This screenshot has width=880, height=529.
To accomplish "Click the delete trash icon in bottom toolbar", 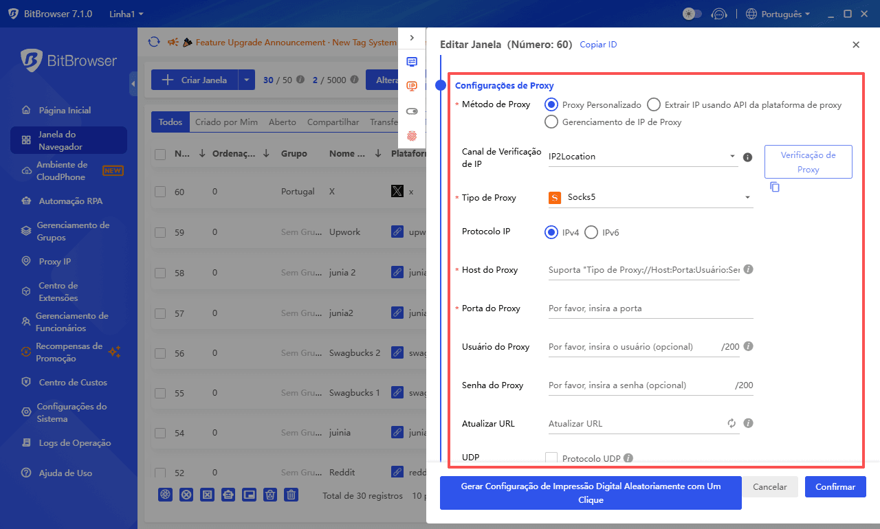I will (x=291, y=494).
